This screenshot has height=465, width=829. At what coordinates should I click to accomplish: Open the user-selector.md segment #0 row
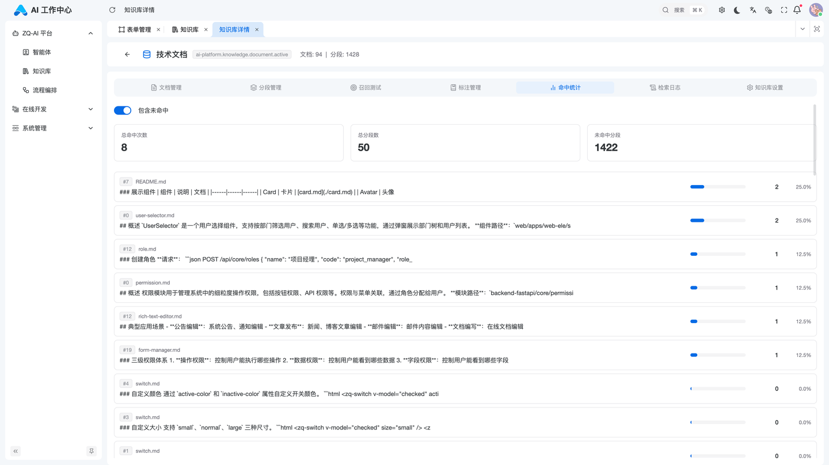pos(465,221)
